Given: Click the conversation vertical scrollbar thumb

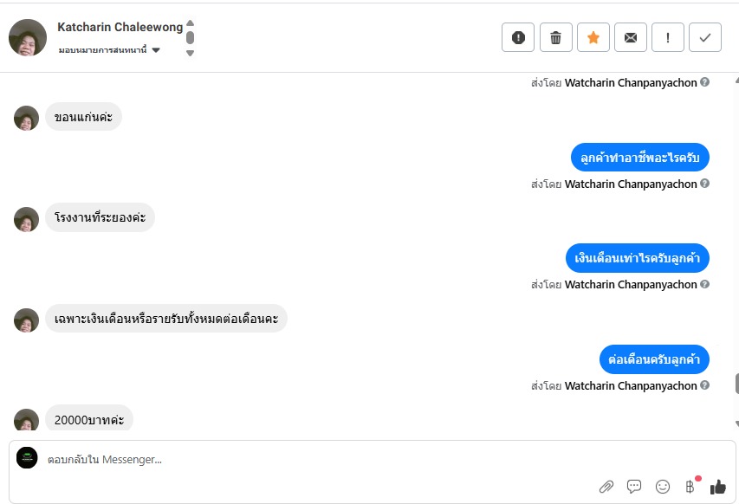Looking at the screenshot, I should point(736,383).
